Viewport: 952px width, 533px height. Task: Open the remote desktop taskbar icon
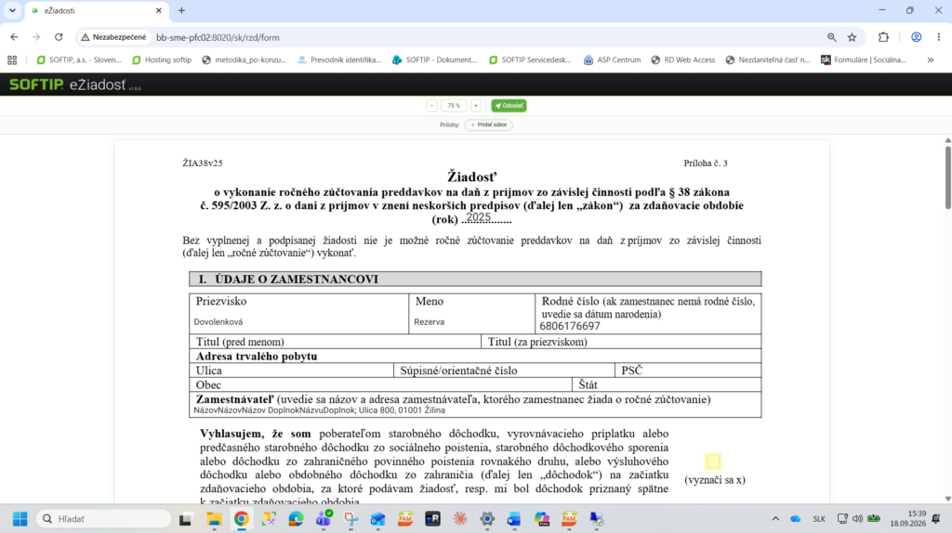(596, 519)
